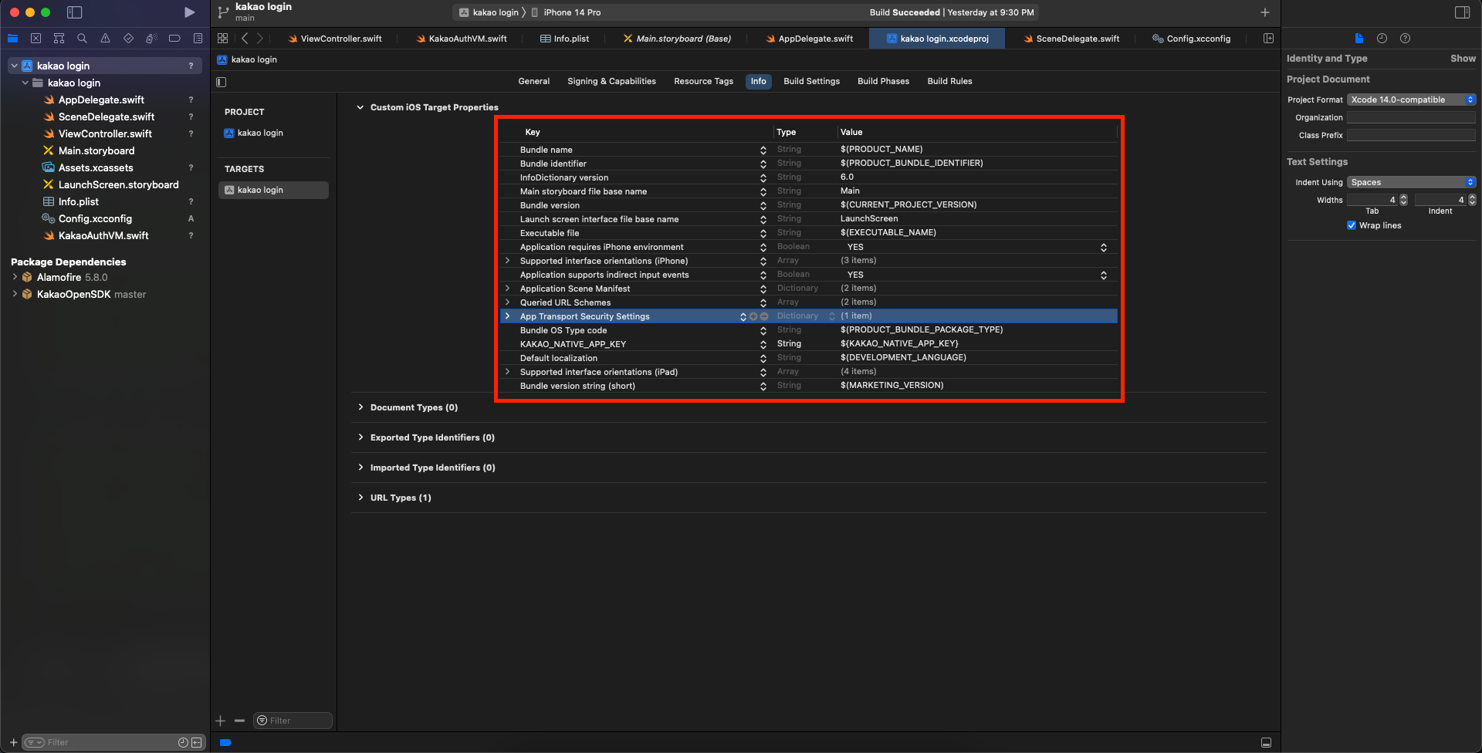Expand the Exported Type Identifiers section
The width and height of the screenshot is (1482, 753).
[x=360, y=437]
